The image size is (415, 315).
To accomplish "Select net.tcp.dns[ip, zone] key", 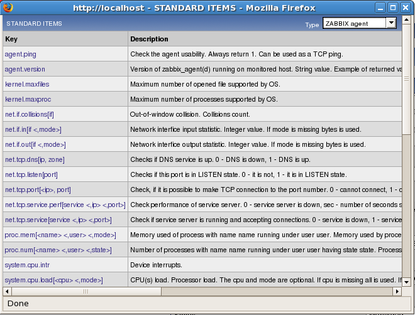I will (35, 159).
